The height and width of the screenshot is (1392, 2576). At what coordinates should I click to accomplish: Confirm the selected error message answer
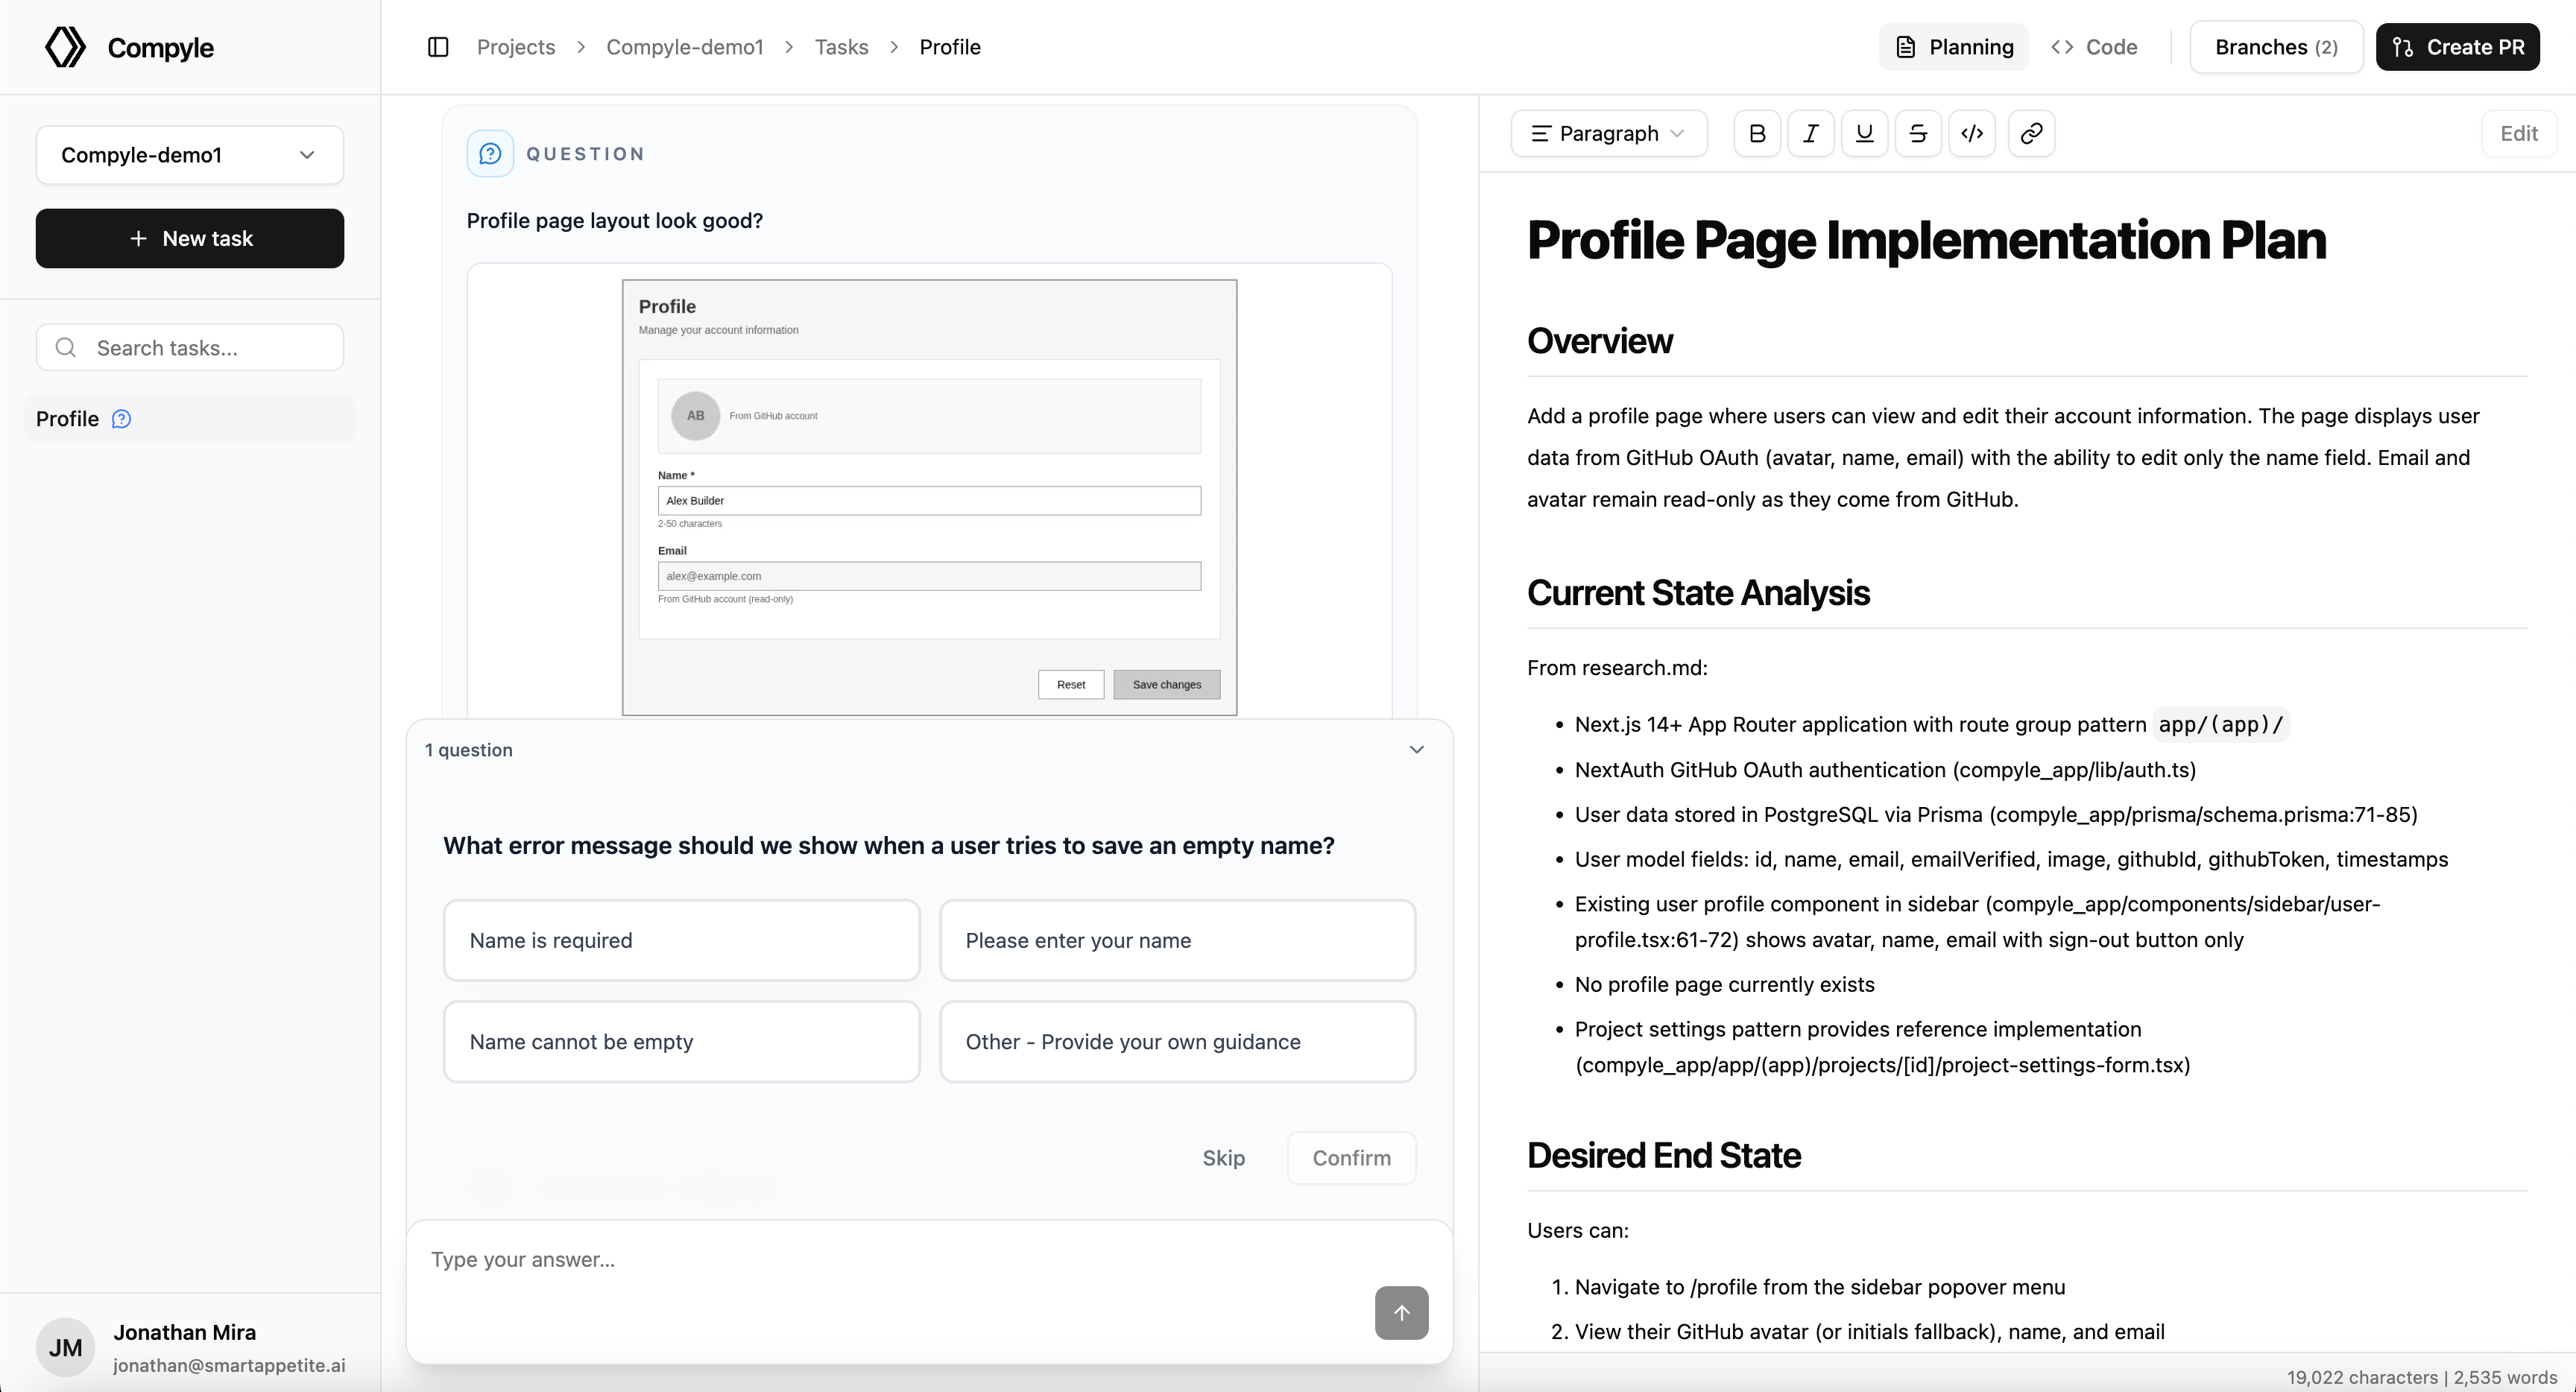(x=1351, y=1157)
